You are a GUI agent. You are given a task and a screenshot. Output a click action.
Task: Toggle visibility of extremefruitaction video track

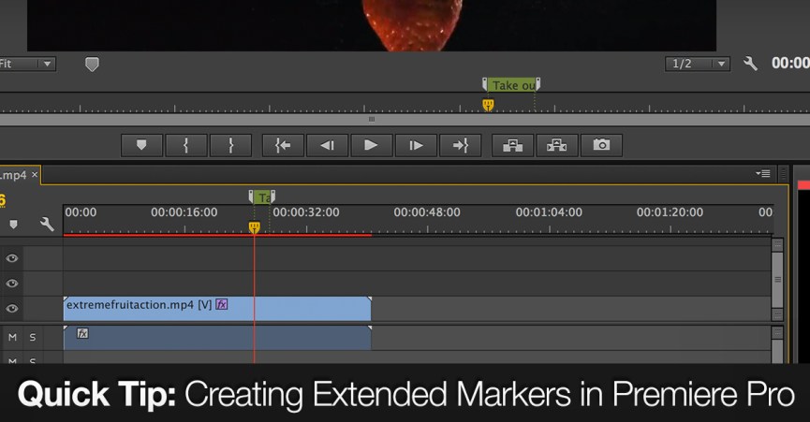click(12, 309)
